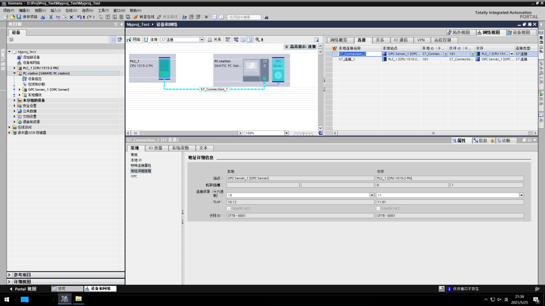This screenshot has width=545, height=306.
Task: Open the 工具(T) menu
Action: 103,11
